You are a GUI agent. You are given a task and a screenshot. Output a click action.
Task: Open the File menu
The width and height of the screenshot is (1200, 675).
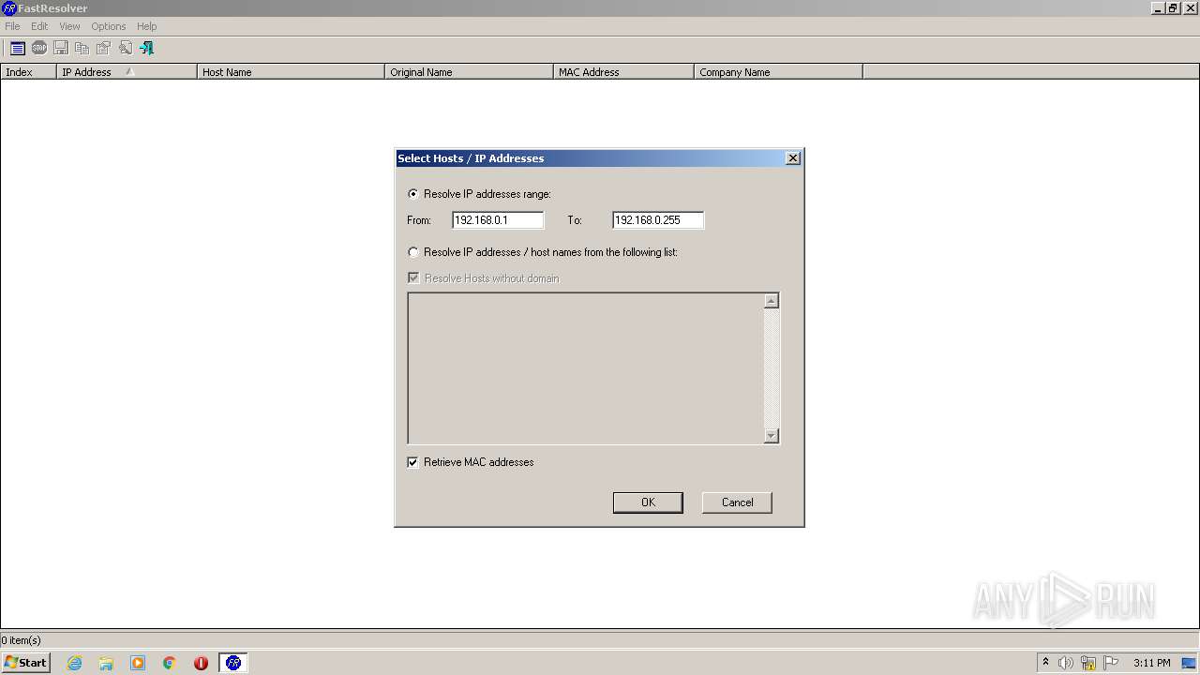point(12,26)
